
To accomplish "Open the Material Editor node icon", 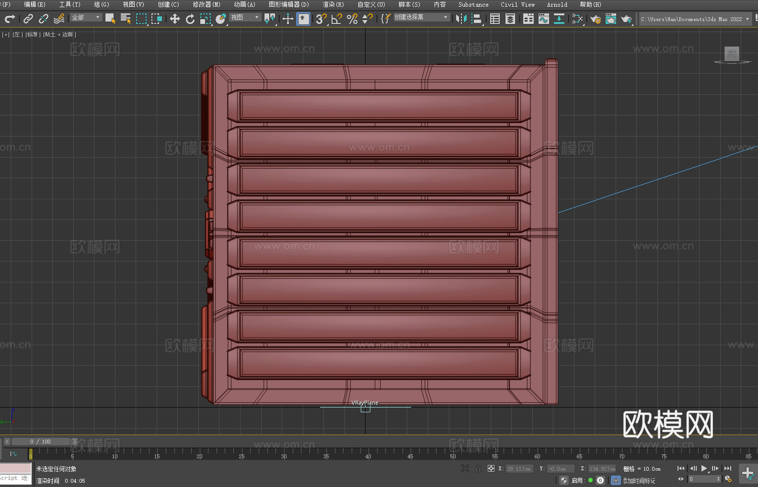I will click(577, 19).
